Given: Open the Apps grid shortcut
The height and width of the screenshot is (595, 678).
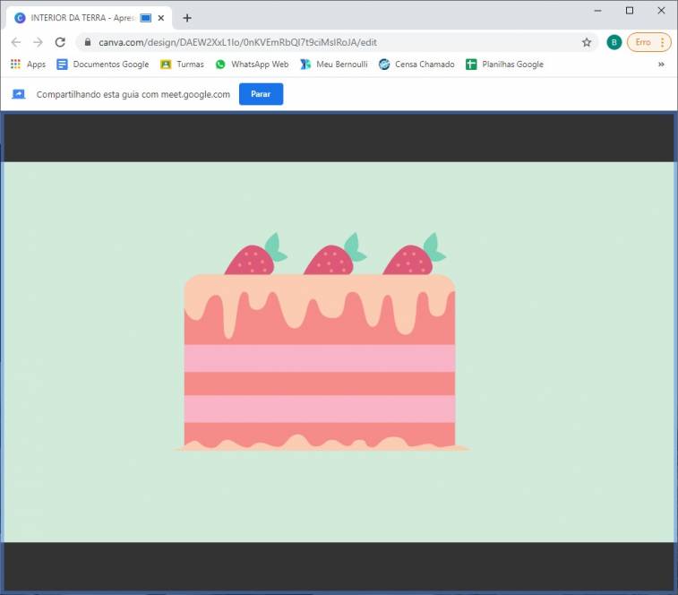Looking at the screenshot, I should (x=28, y=65).
